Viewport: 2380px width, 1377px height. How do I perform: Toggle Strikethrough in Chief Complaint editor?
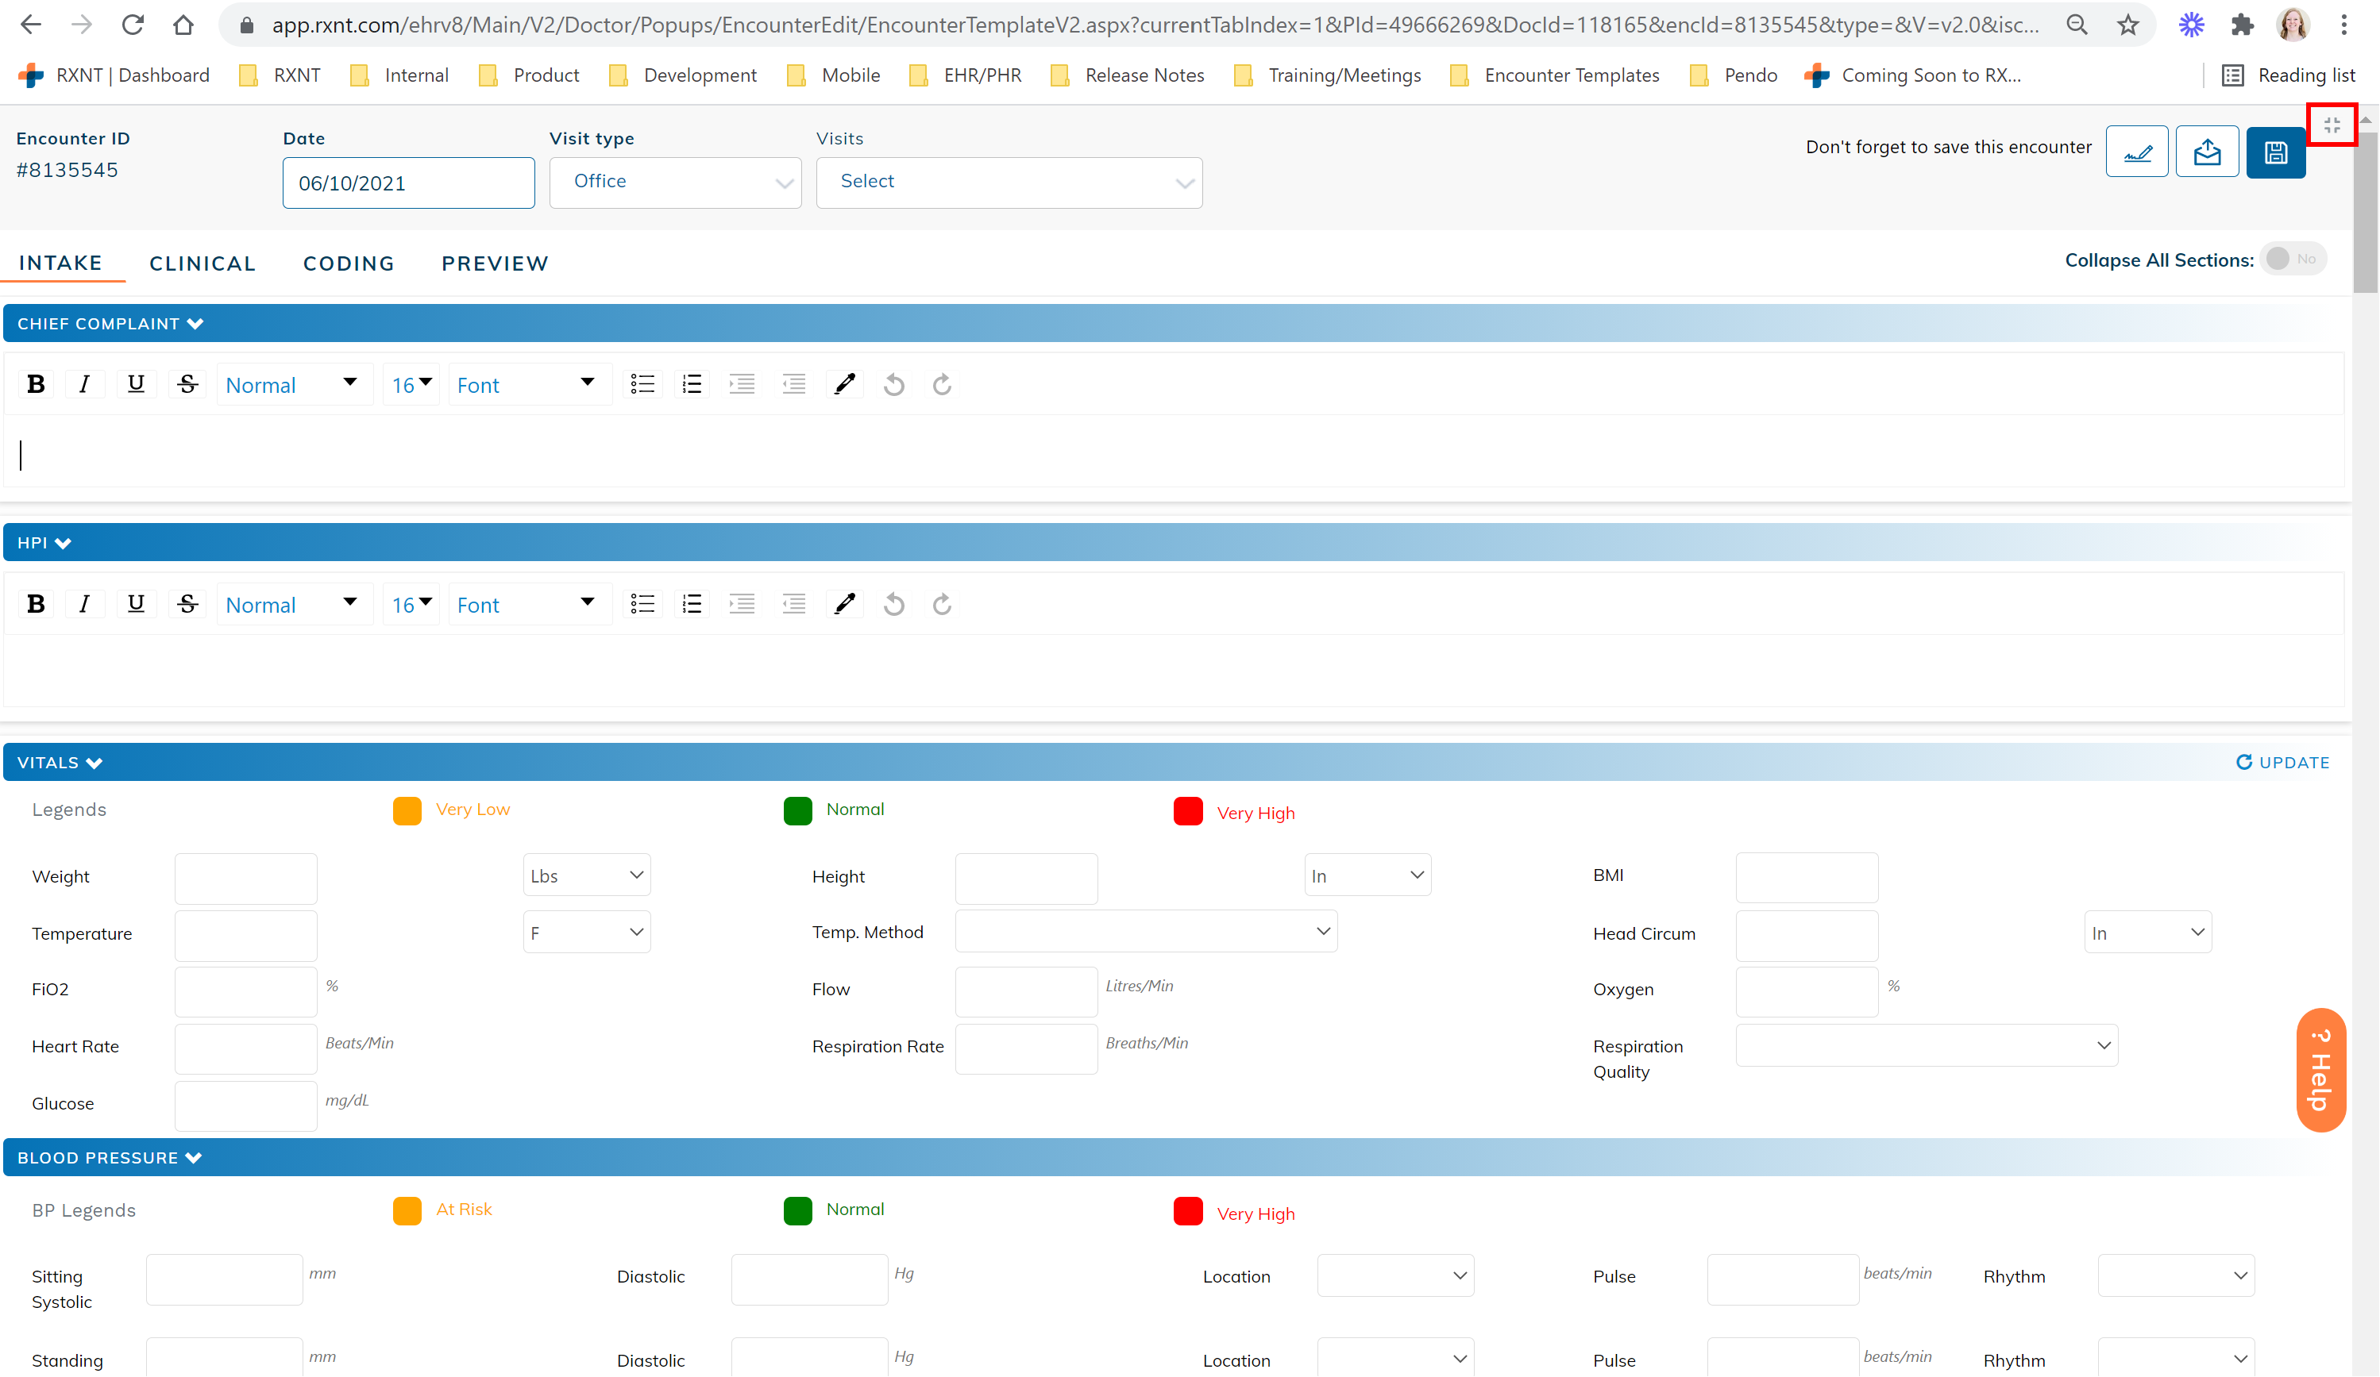187,384
